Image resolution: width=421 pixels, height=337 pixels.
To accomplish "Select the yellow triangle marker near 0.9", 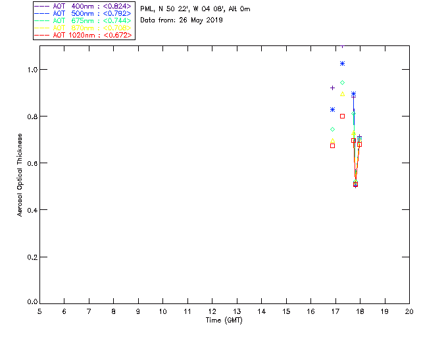I will 342,94.
